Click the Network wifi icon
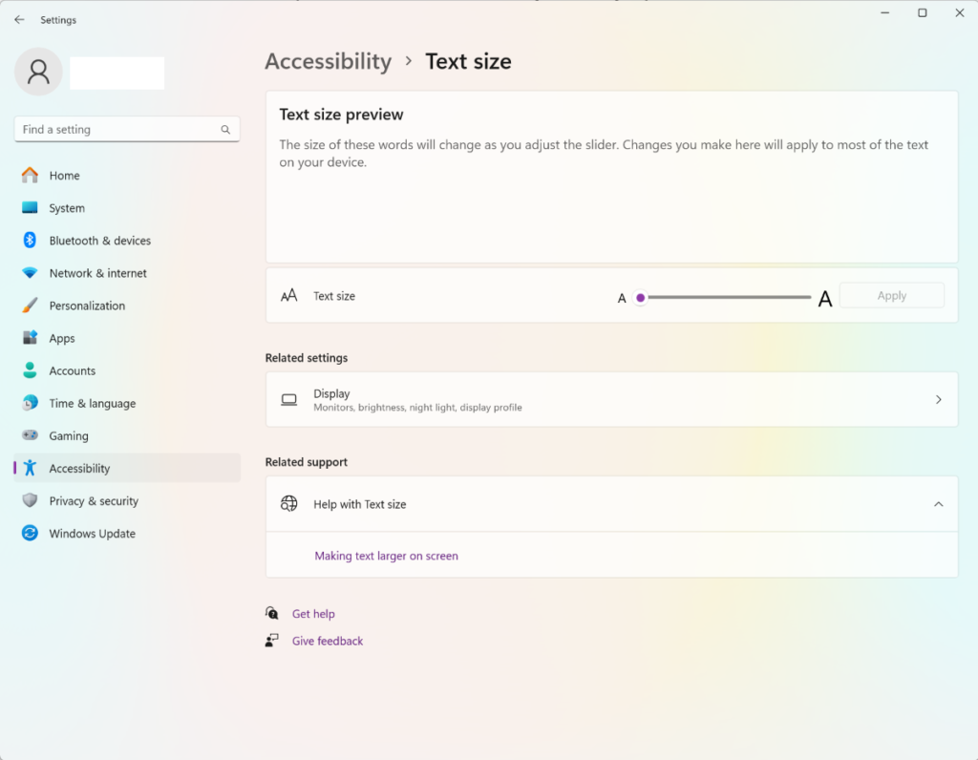This screenshot has height=760, width=978. [x=30, y=273]
